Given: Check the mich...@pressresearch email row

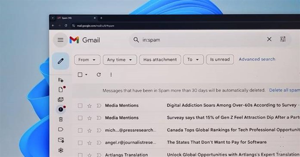Looking at the screenshot, I should [x=80, y=130].
